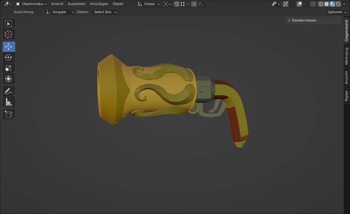The image size is (350, 214).
Task: Switch to wireframe viewport shading
Action: 321,4
